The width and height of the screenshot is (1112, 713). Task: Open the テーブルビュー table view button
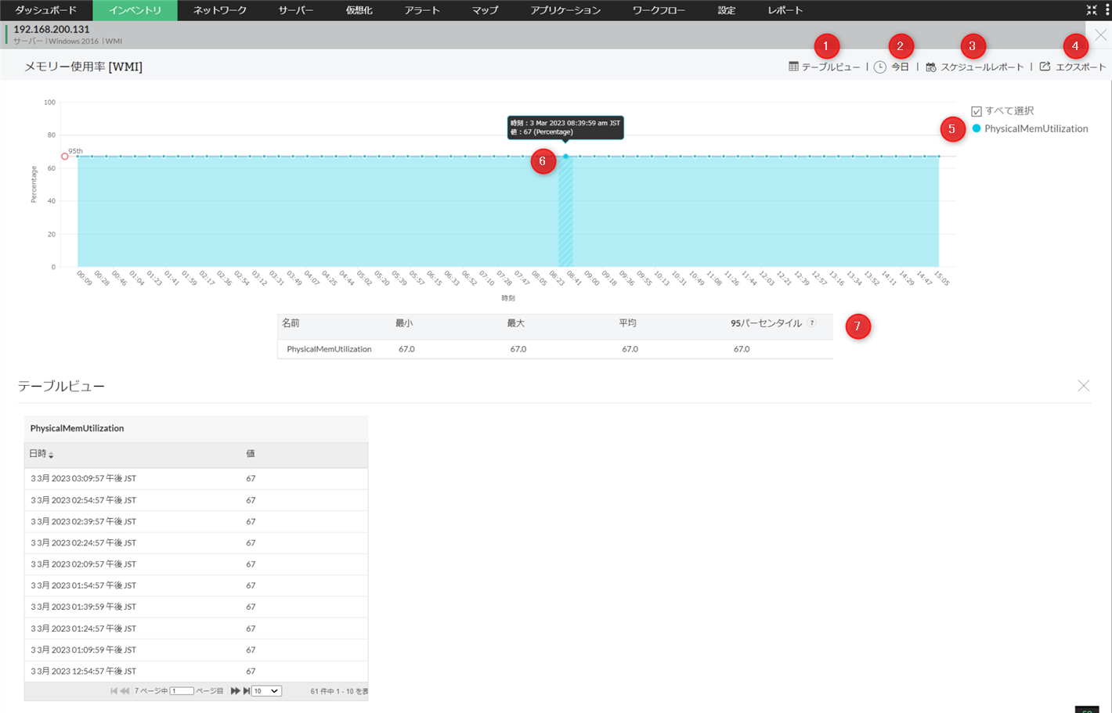(x=824, y=67)
